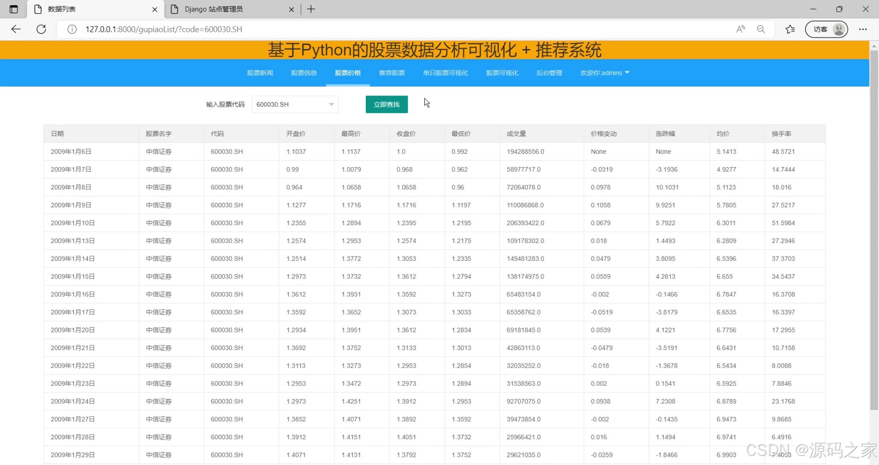Close the Django 站点管理员 tab
879x465 pixels.
point(291,9)
